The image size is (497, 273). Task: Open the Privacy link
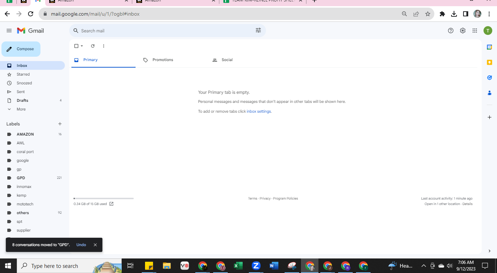coord(265,198)
